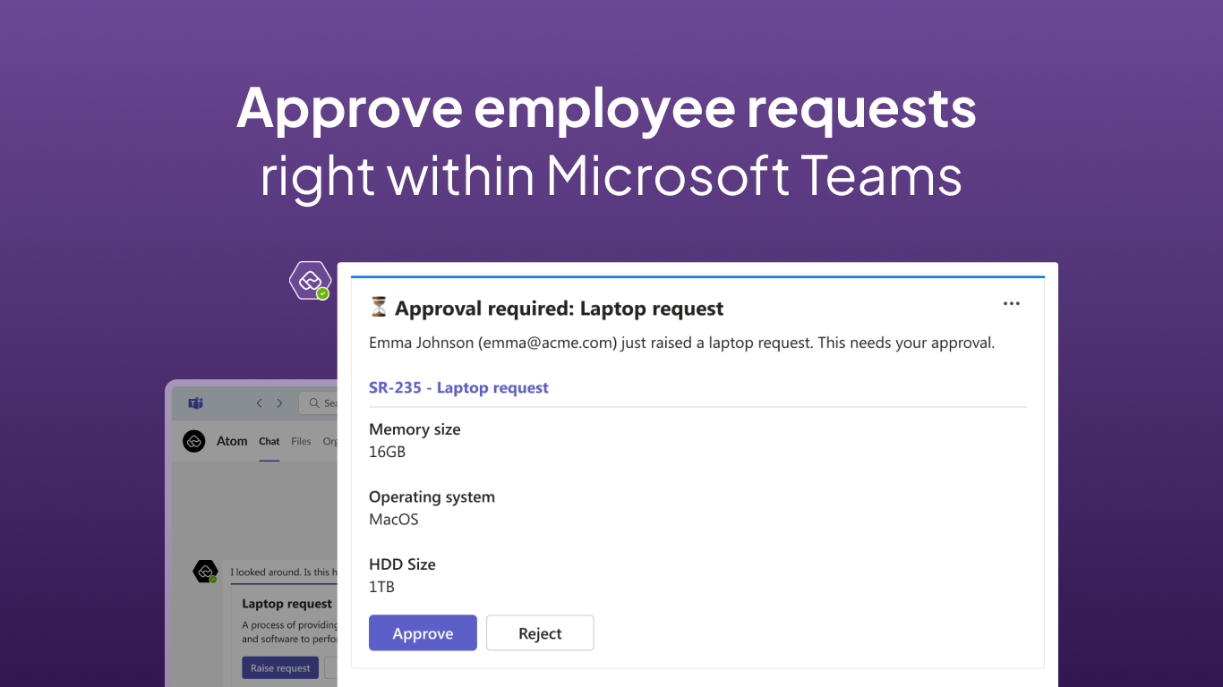The height and width of the screenshot is (687, 1223).
Task: Click the Raise request button
Action: pos(280,668)
